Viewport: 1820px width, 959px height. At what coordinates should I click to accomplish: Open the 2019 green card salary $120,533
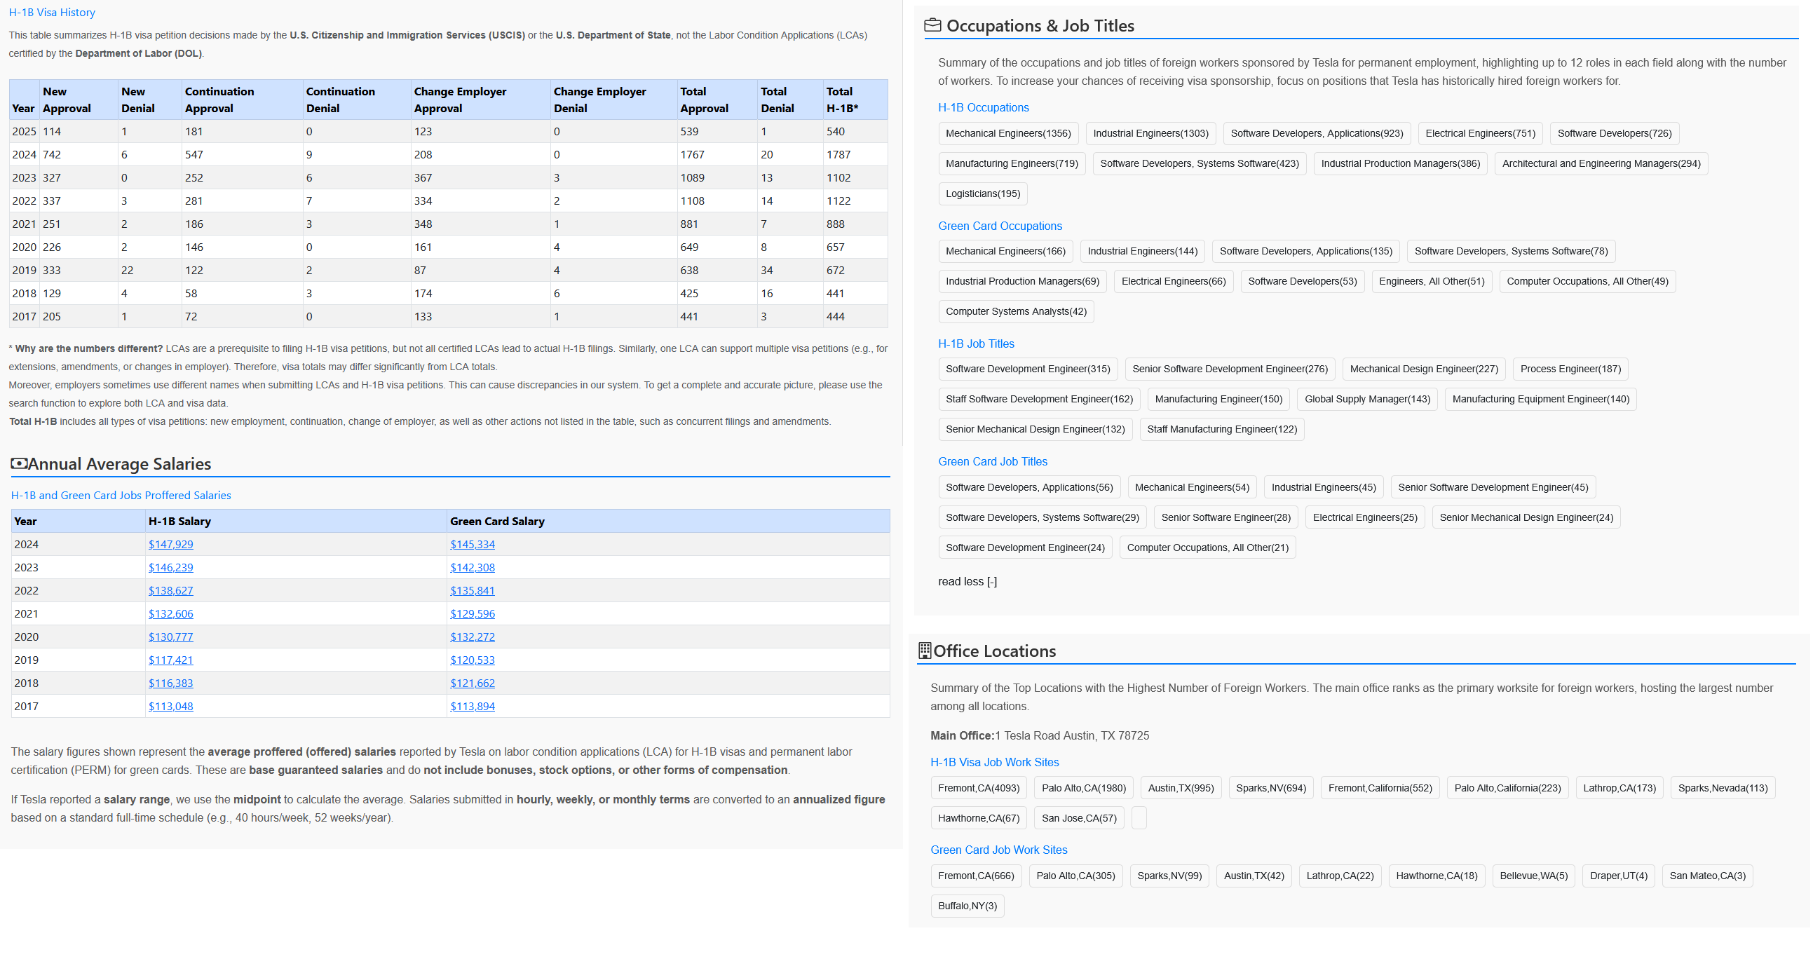473,660
